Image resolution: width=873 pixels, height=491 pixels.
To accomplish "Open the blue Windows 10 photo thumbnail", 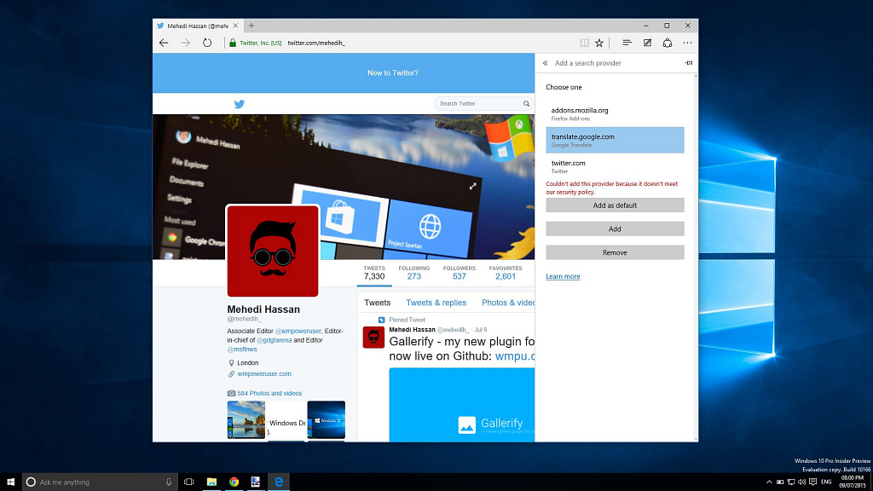I will (x=327, y=419).
